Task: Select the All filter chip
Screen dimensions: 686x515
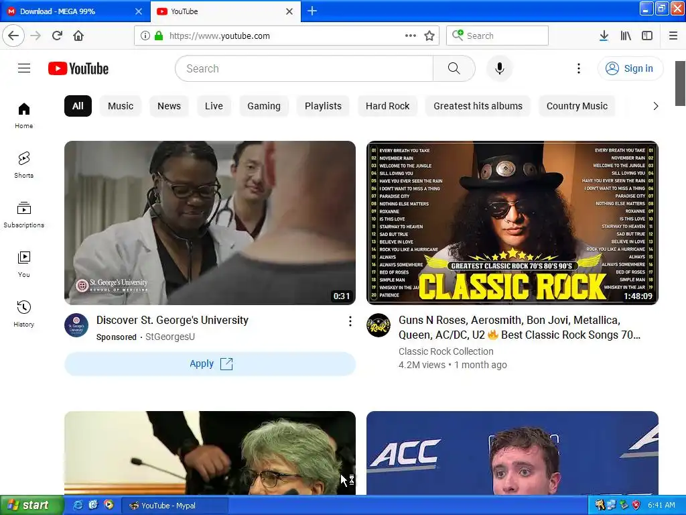Action: tap(78, 106)
